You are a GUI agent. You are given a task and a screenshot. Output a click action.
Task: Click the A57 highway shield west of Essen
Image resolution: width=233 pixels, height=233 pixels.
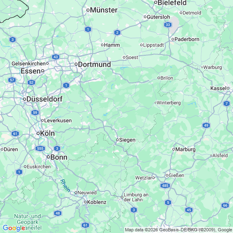[x=12, y=80]
